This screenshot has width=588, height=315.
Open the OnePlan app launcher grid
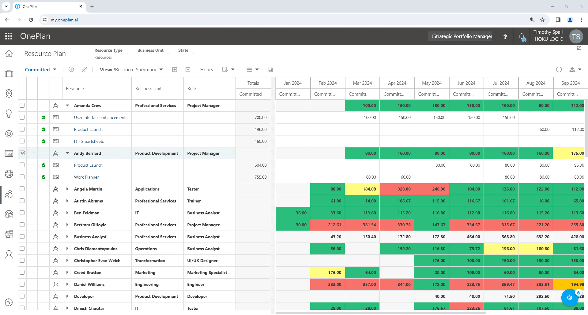[x=9, y=36]
